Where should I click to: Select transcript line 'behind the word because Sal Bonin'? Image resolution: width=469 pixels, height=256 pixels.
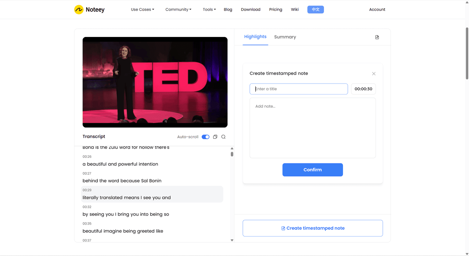[x=122, y=181]
